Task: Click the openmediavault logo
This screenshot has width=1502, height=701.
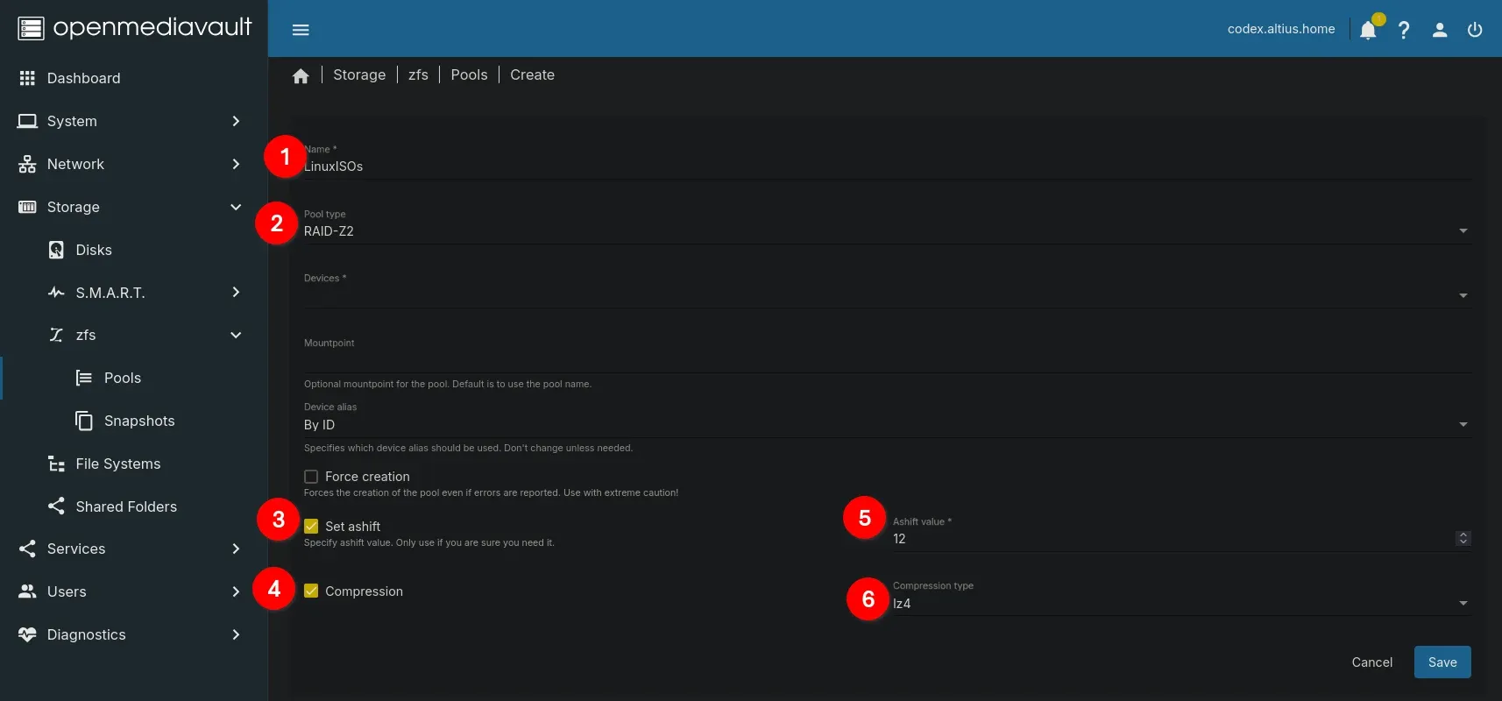Action: click(134, 28)
